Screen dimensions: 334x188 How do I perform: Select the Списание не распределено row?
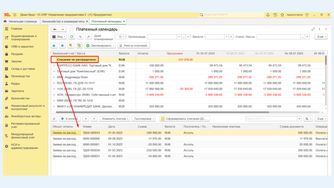click(x=76, y=60)
